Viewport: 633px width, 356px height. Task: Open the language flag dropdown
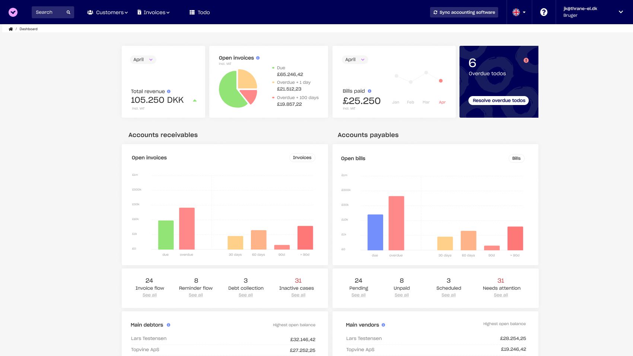click(519, 12)
